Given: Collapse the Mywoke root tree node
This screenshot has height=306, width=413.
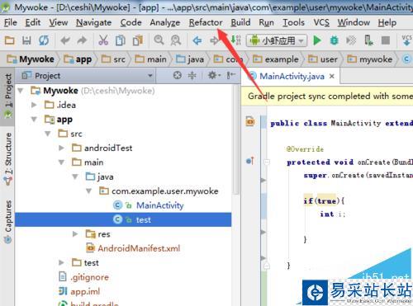Looking at the screenshot, I should click(21, 91).
